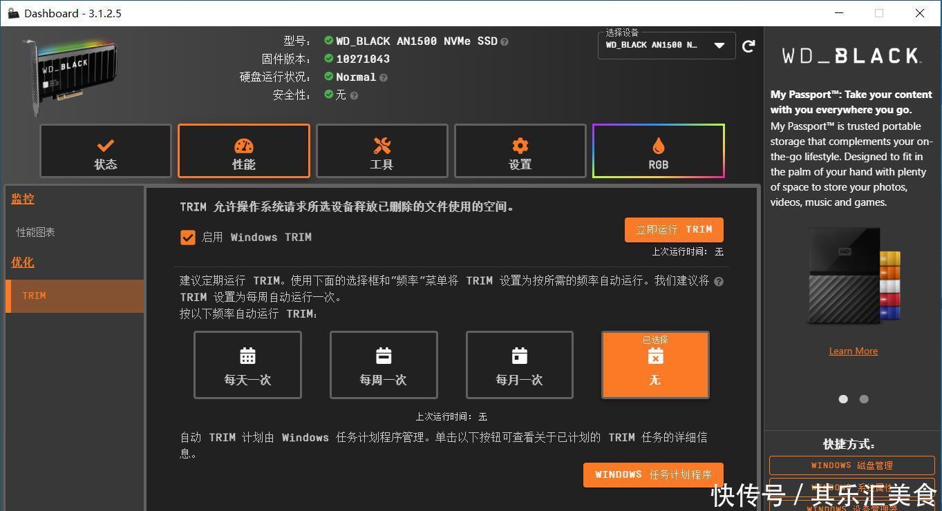Select the inactive gray carousel dot
Image resolution: width=942 pixels, height=511 pixels.
(864, 399)
